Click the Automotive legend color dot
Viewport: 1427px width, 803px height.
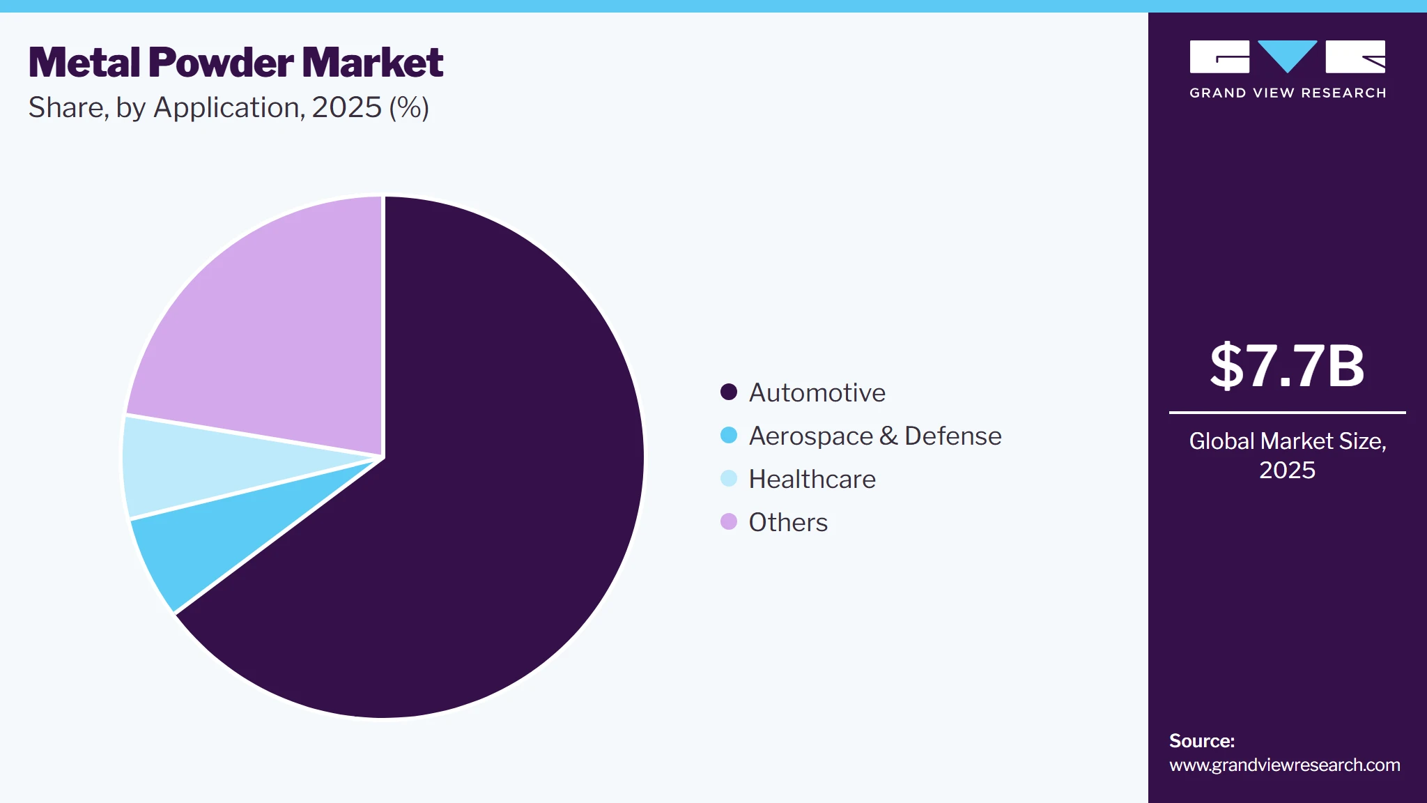click(729, 392)
